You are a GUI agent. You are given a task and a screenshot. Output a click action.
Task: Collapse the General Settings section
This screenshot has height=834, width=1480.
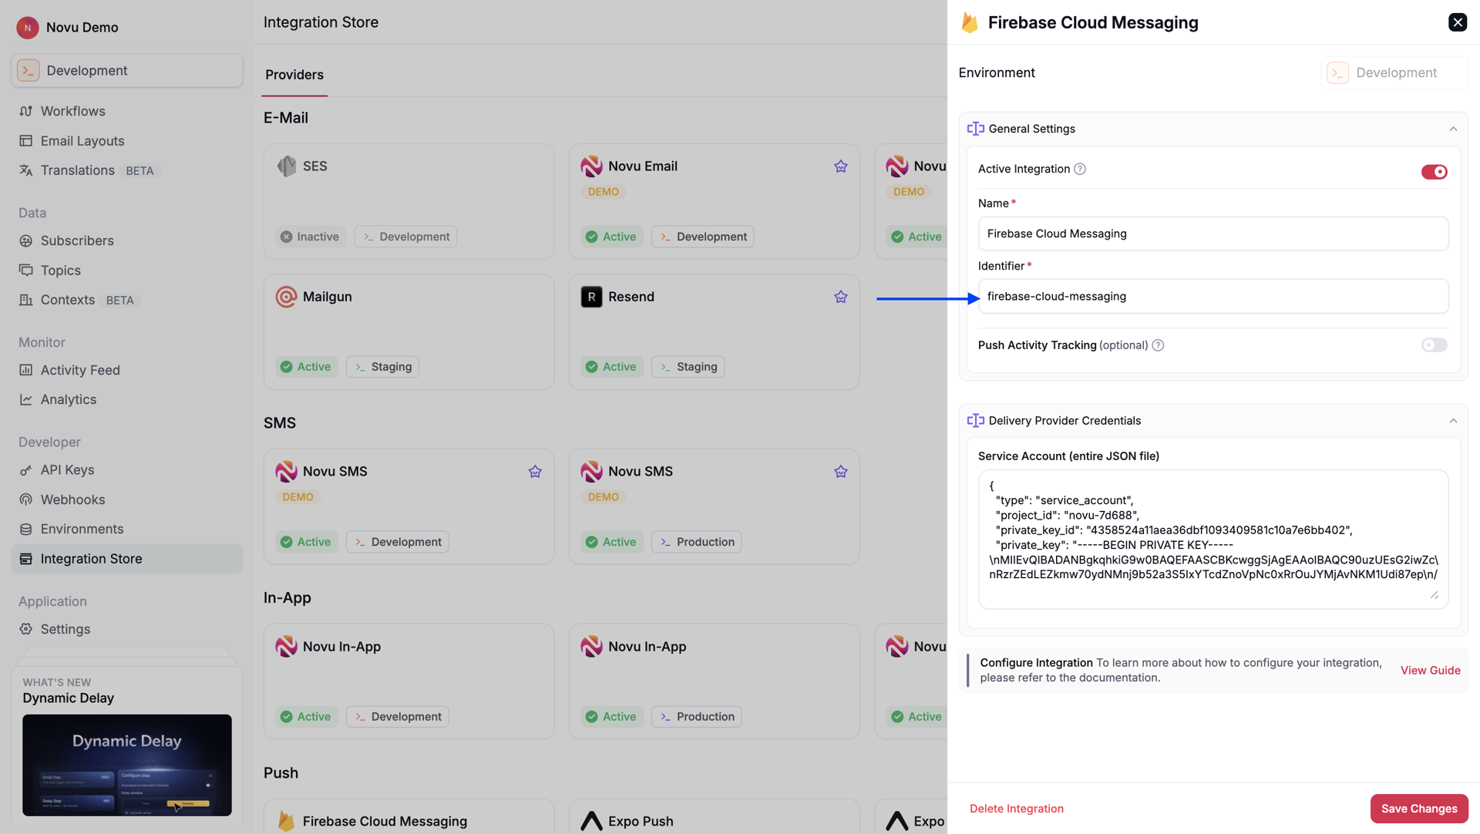1454,129
